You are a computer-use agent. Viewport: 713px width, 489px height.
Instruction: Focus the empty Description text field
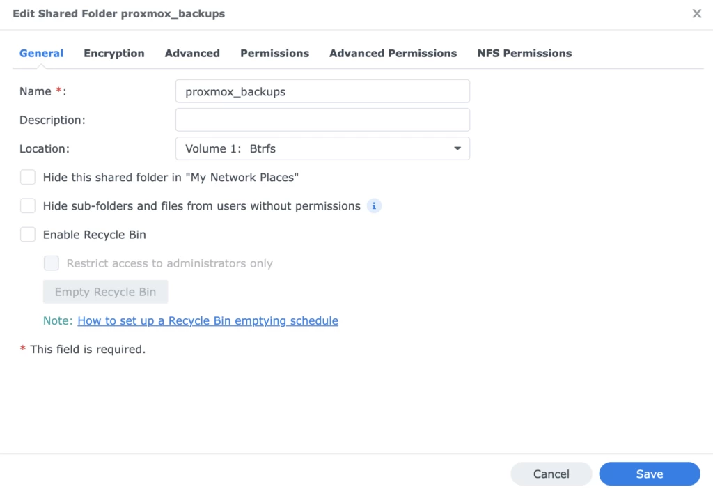tap(322, 120)
